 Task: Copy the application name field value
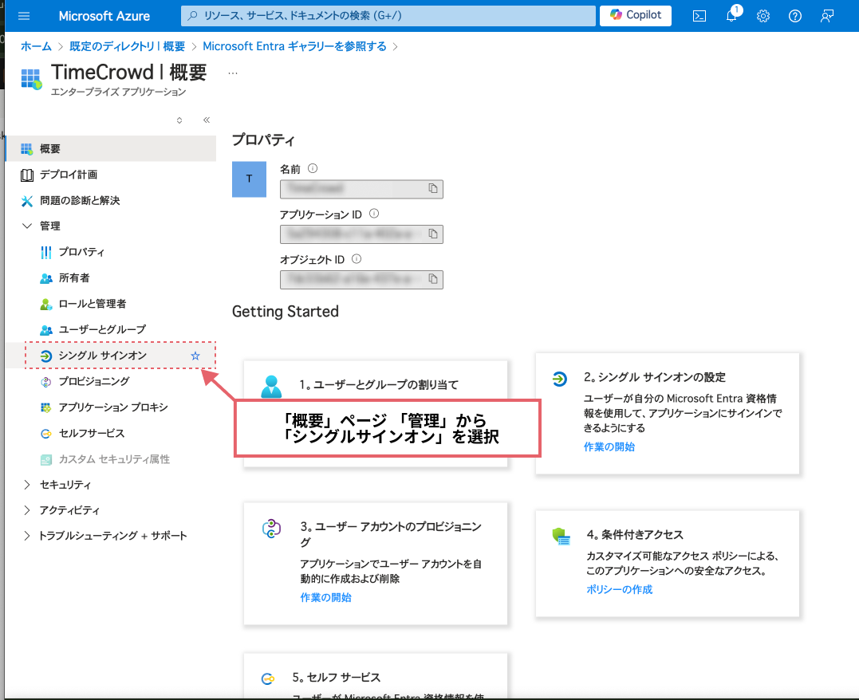433,189
